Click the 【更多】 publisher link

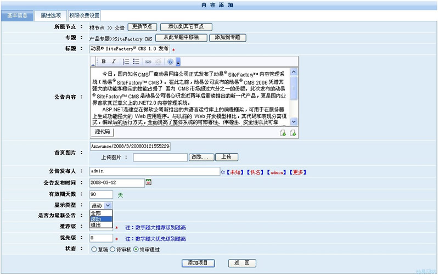pos(298,172)
